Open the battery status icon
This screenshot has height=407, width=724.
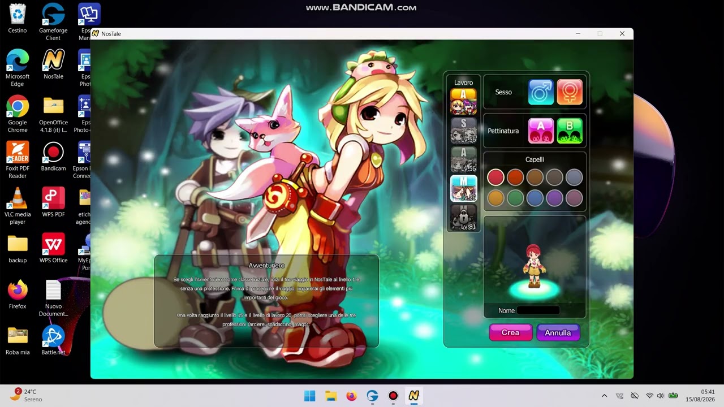tap(673, 396)
